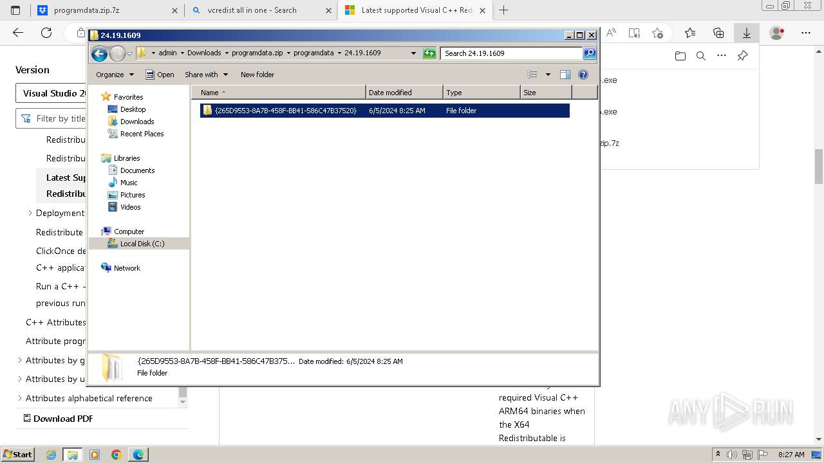
Task: Open the Pictures library
Action: pos(133,195)
